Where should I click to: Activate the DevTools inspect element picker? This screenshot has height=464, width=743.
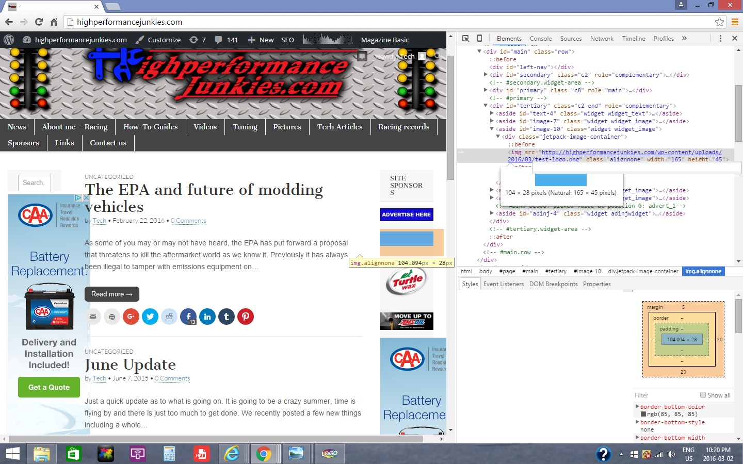(x=465, y=39)
